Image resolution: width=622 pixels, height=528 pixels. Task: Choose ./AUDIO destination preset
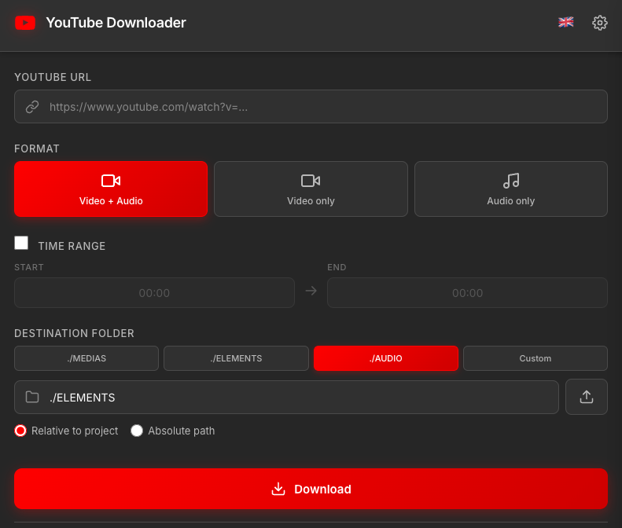385,358
